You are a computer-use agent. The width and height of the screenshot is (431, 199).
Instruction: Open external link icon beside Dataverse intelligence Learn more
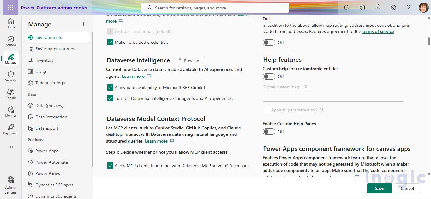149,76
